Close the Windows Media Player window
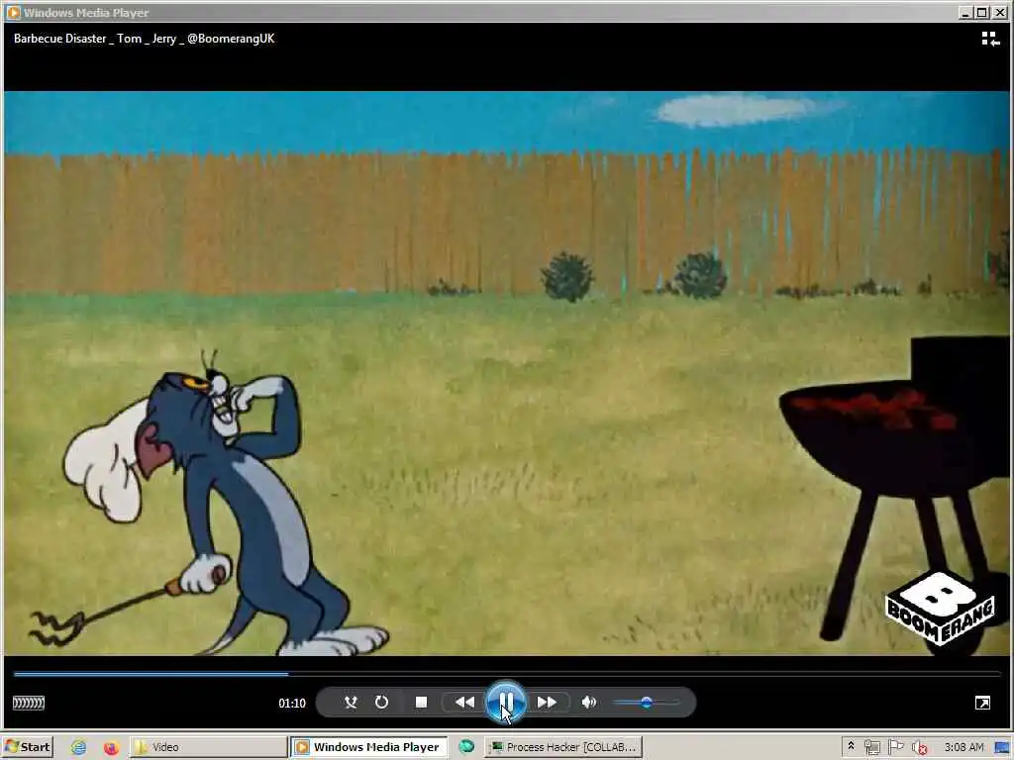1014x760 pixels. [999, 12]
